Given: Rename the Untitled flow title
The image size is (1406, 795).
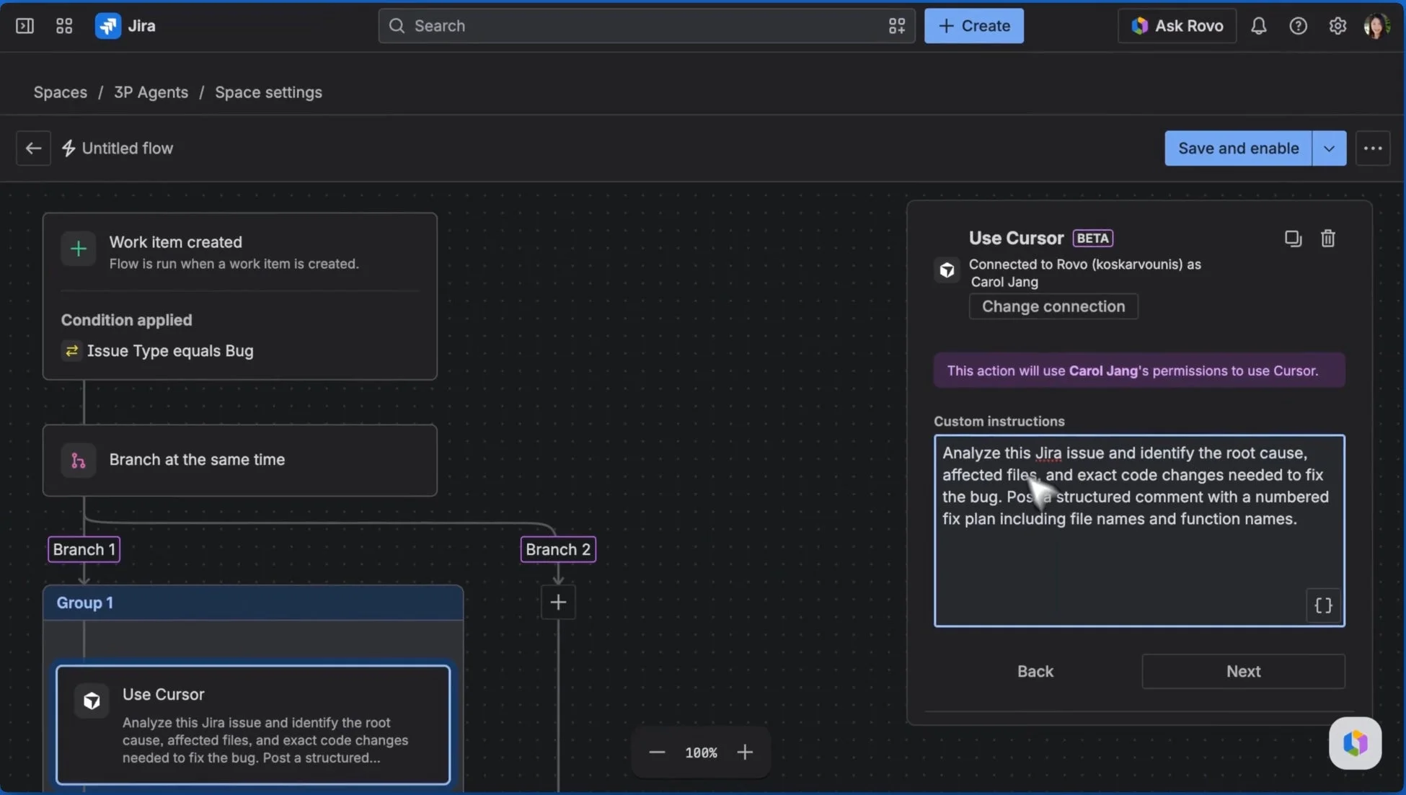Looking at the screenshot, I should pyautogui.click(x=127, y=148).
